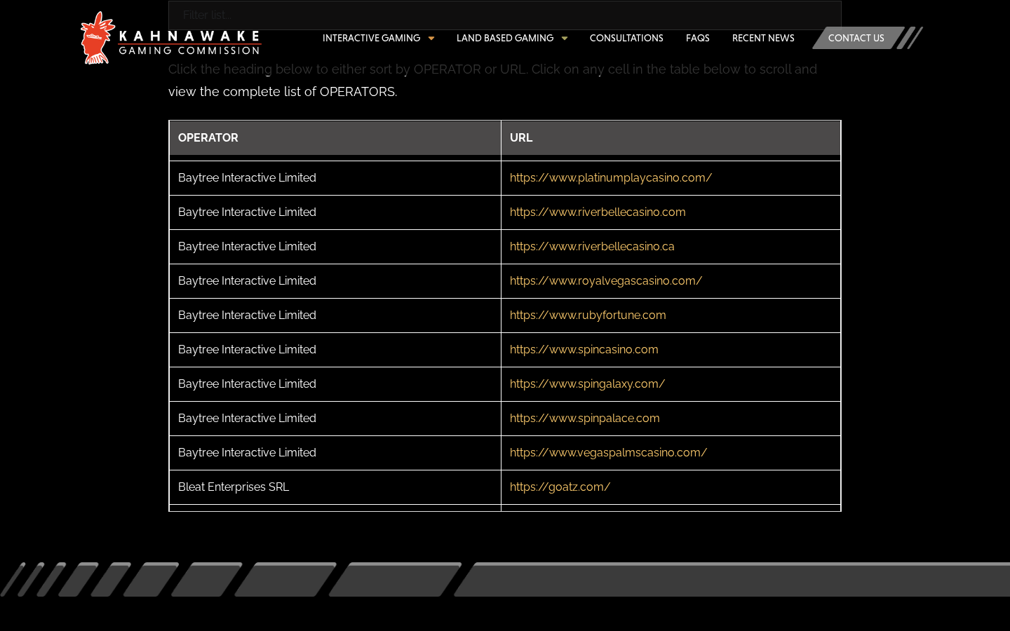Open the FAQs page
Image resolution: width=1010 pixels, height=631 pixels.
(698, 38)
